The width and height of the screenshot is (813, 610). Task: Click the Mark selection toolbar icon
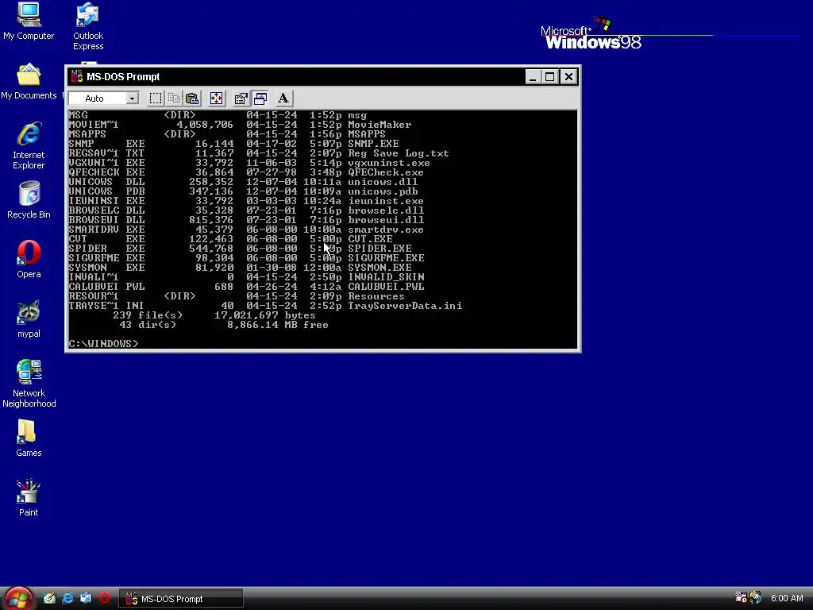156,98
